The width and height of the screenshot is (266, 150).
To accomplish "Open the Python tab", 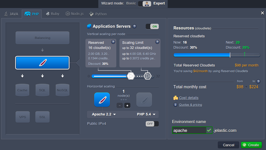I will 98,14.
